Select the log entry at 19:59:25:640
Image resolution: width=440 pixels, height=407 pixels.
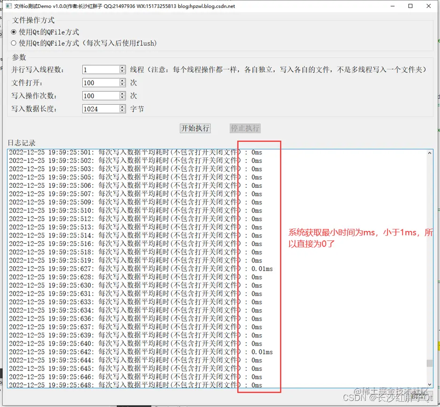pos(136,343)
